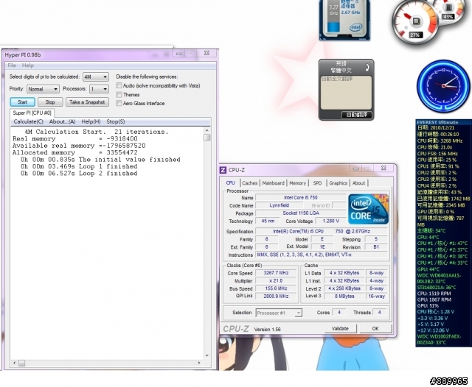Switch to the CPU tab in CPU-Z
The height and width of the screenshot is (387, 472).
230,183
